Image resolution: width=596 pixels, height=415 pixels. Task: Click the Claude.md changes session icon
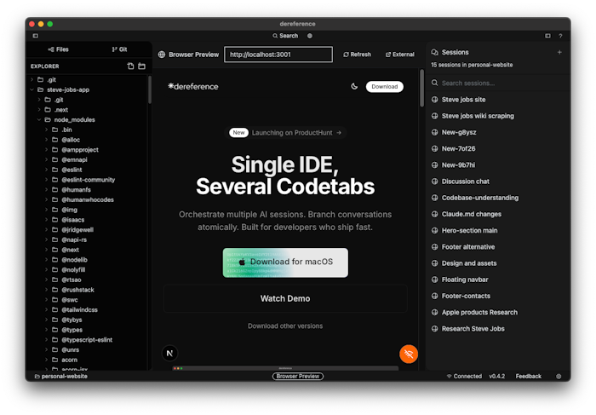435,214
